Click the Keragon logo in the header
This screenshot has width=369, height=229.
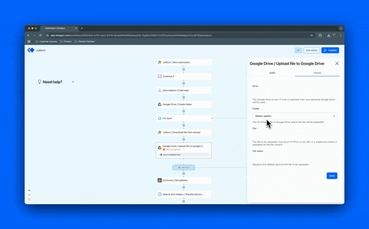click(31, 50)
